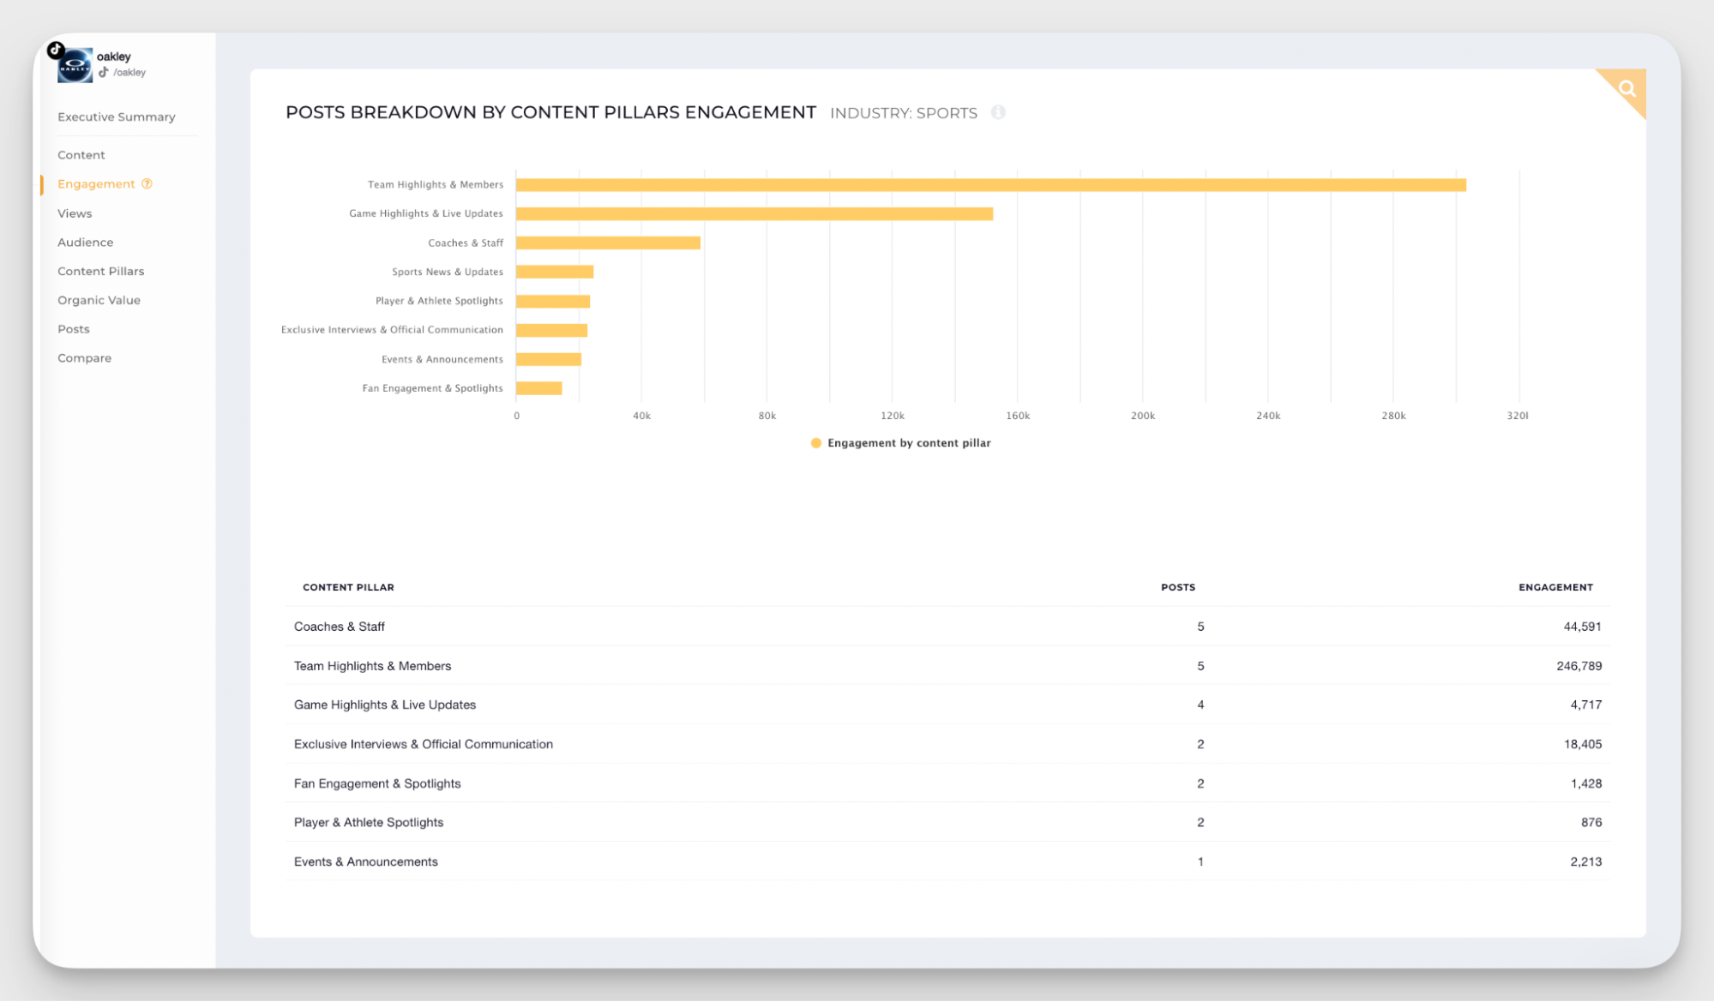Open the help icon next to Engagement
The width and height of the screenshot is (1714, 1002).
pyautogui.click(x=148, y=183)
